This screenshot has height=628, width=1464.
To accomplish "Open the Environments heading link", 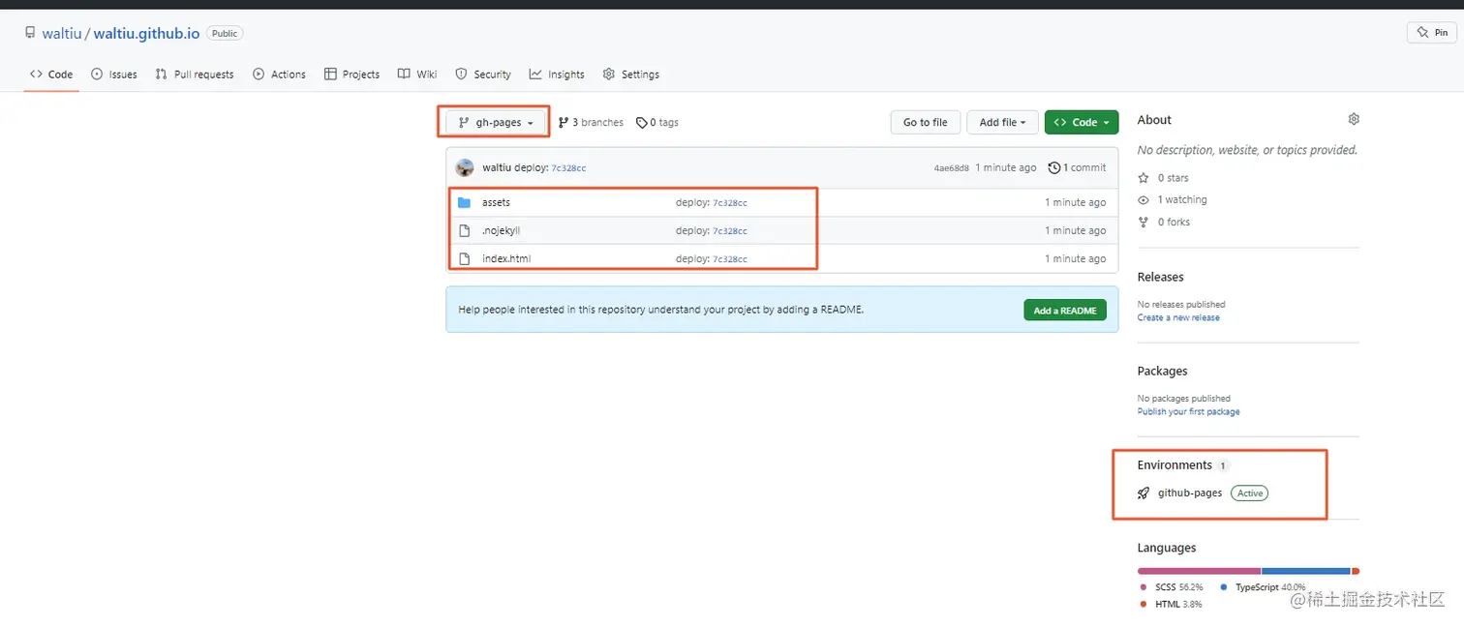I will pos(1174,464).
